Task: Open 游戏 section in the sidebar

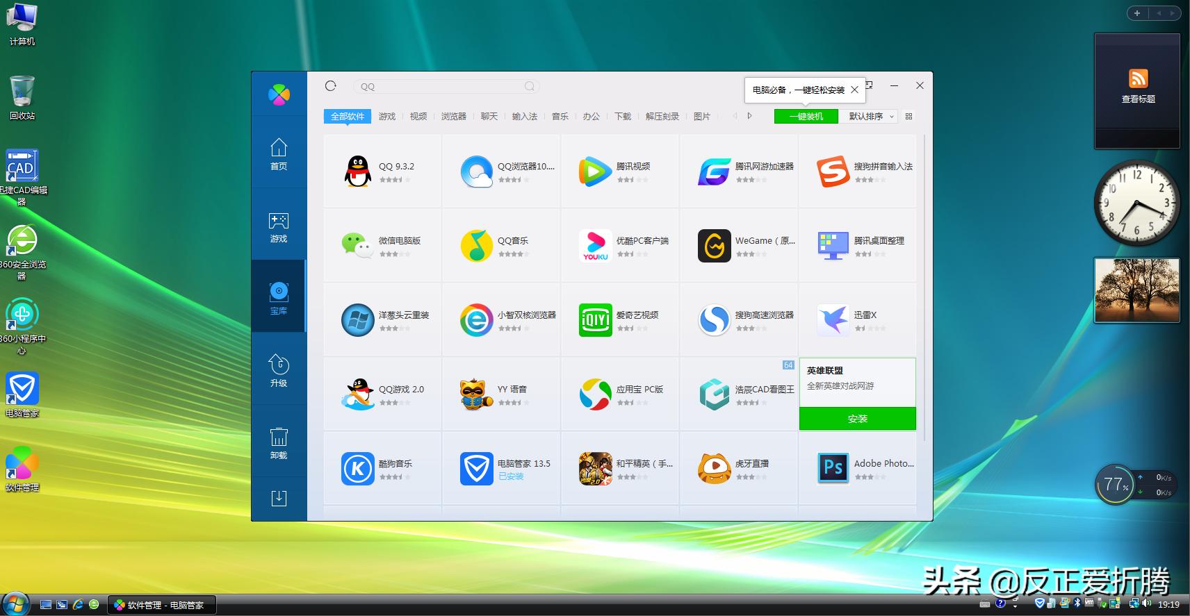Action: pyautogui.click(x=279, y=227)
